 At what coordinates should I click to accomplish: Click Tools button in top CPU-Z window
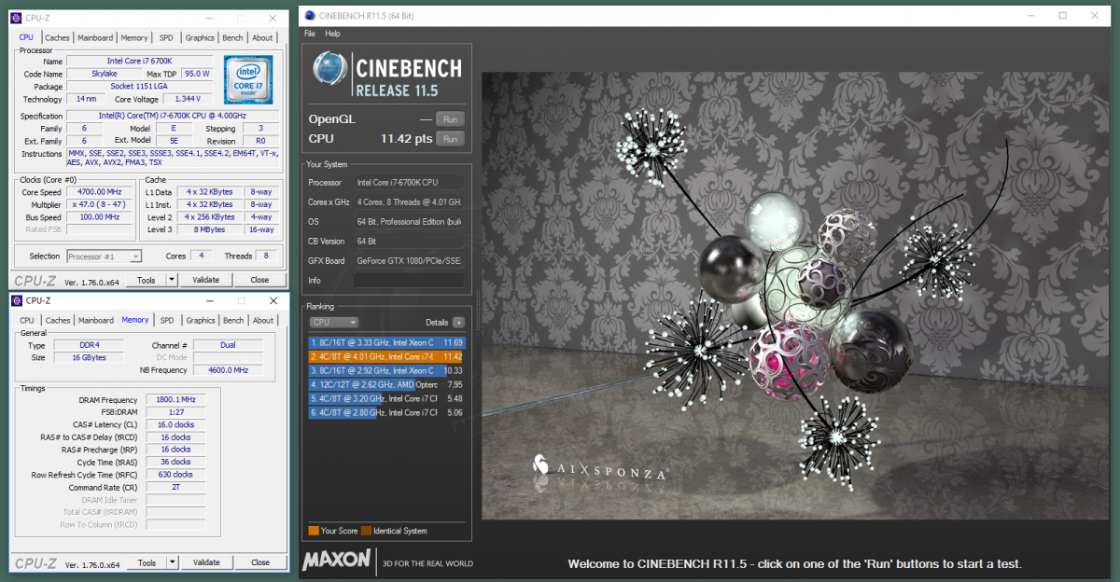[147, 280]
